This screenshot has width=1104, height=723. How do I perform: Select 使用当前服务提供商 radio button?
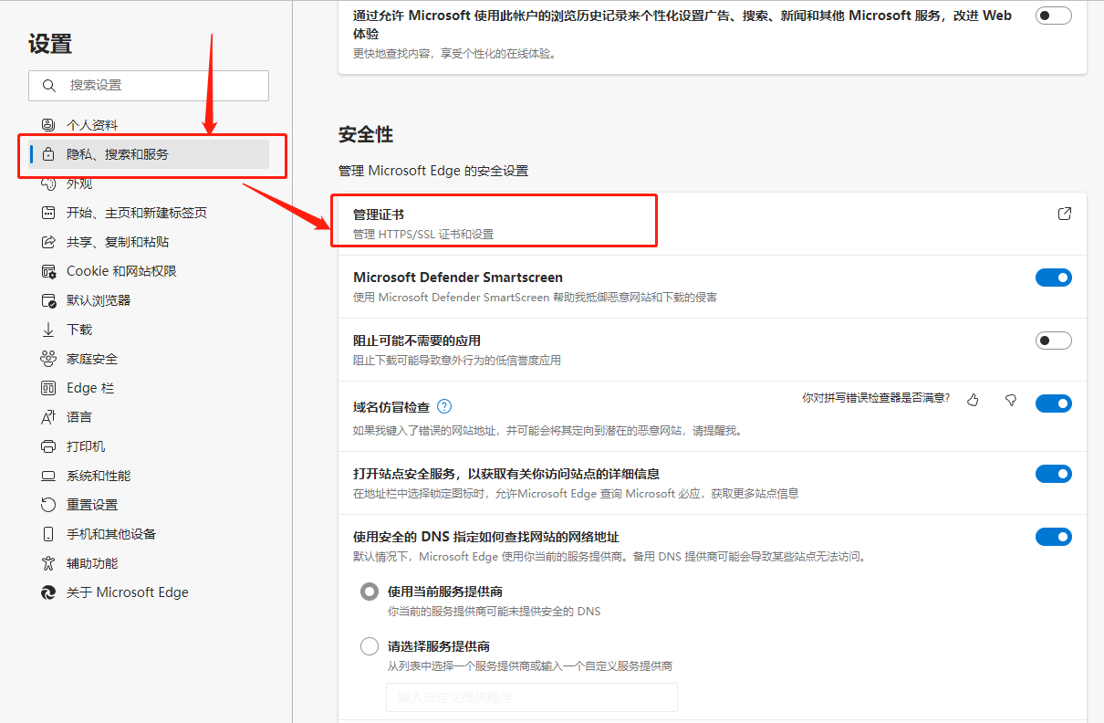click(x=370, y=592)
